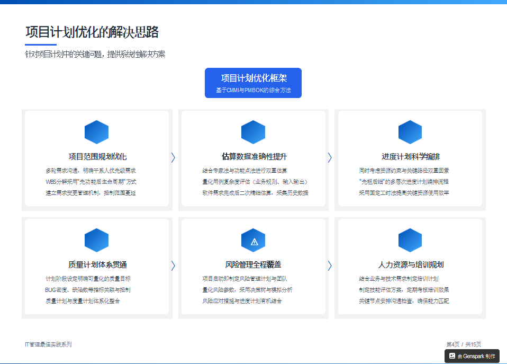Click the hexagon icon above 进度计划科学编排
The height and width of the screenshot is (364, 507).
pyautogui.click(x=410, y=132)
